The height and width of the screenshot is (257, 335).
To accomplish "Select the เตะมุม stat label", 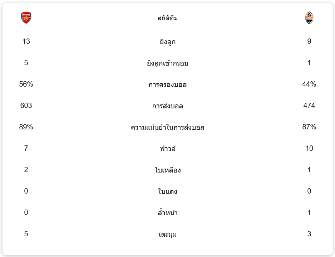I will coord(168,234).
